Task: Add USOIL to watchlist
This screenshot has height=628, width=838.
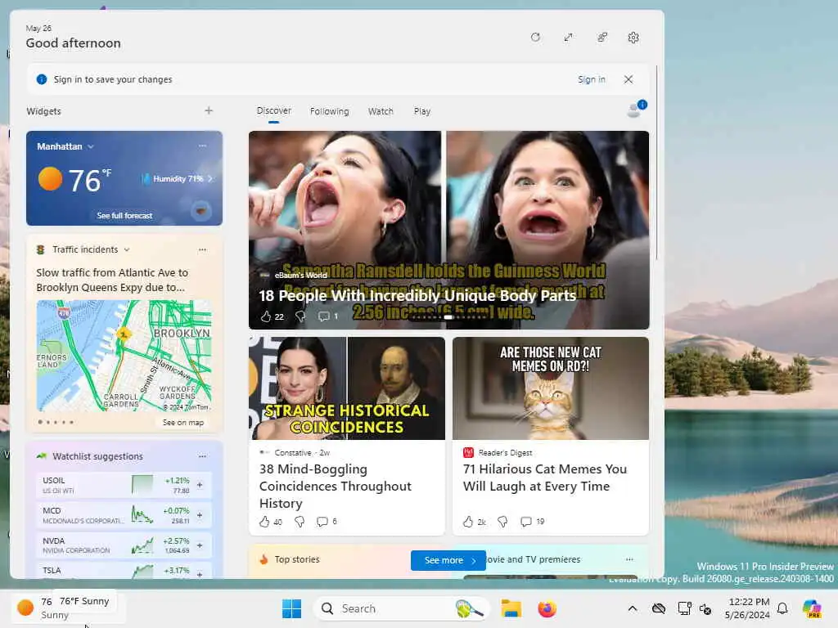Action: point(200,485)
